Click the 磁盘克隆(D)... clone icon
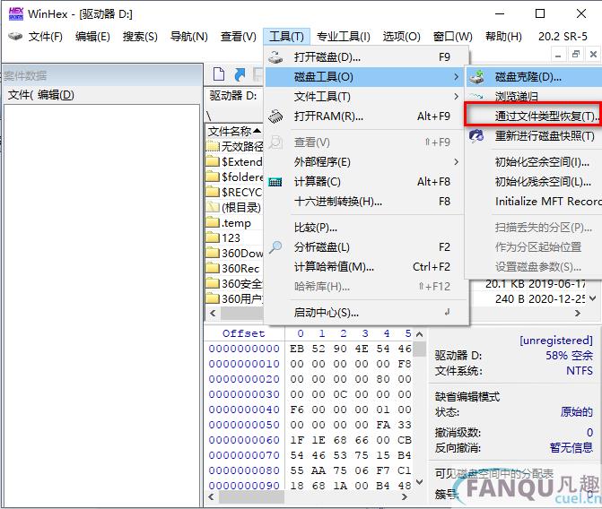Image resolution: width=602 pixels, height=509 pixels. pos(476,77)
